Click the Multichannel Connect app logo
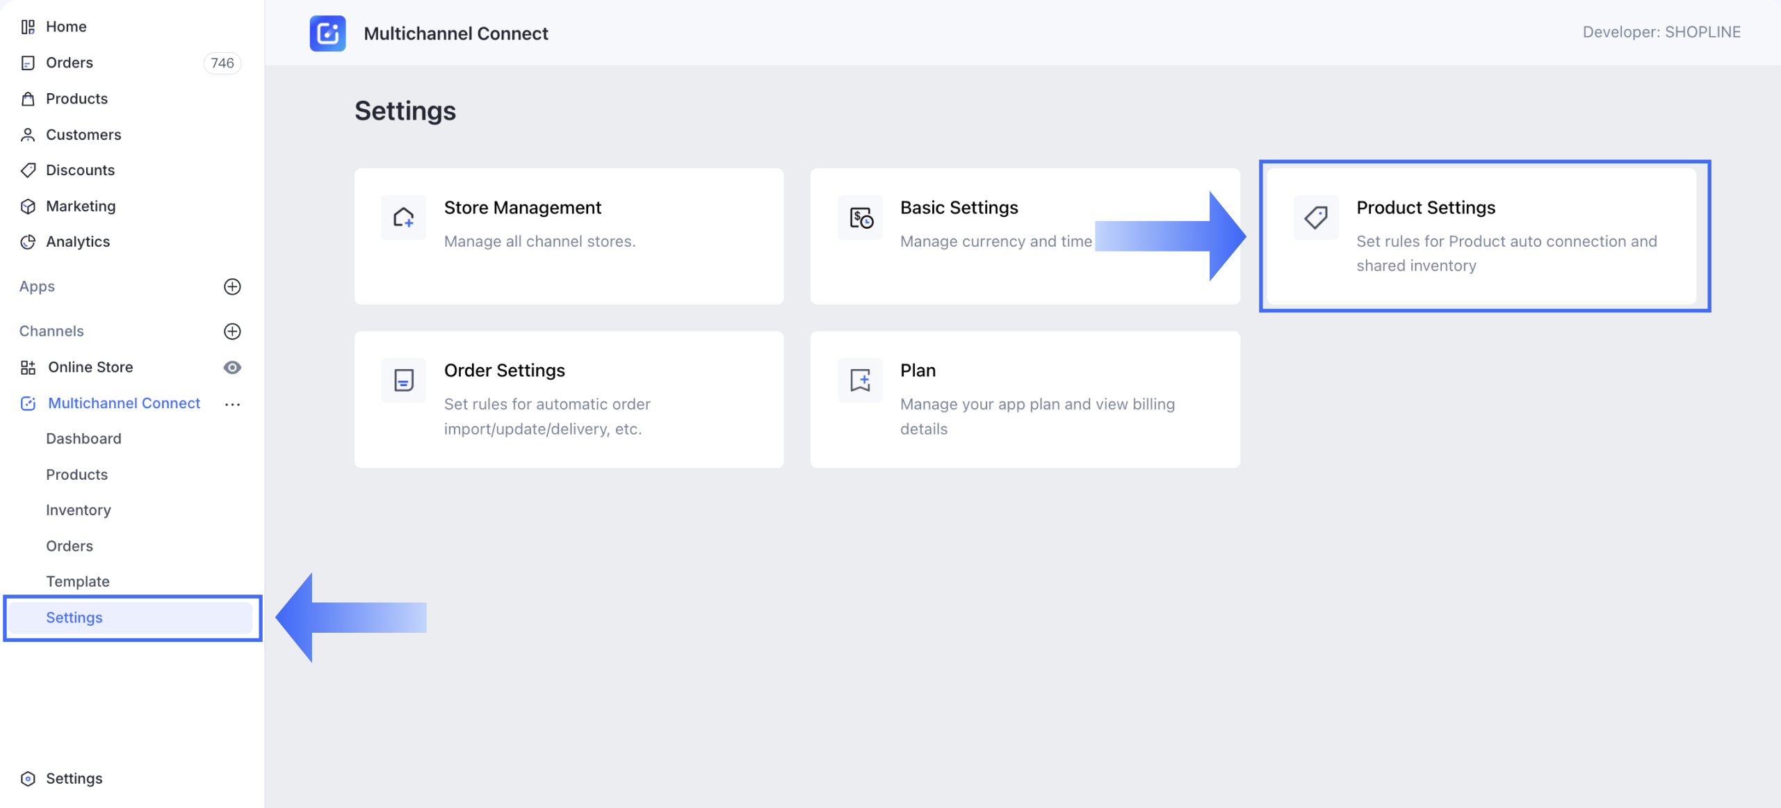Viewport: 1781px width, 808px height. [327, 33]
